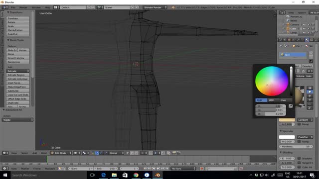Viewport: 319px width, 179px height.
Task: Select cube material preview icon
Action: click(x=310, y=96)
